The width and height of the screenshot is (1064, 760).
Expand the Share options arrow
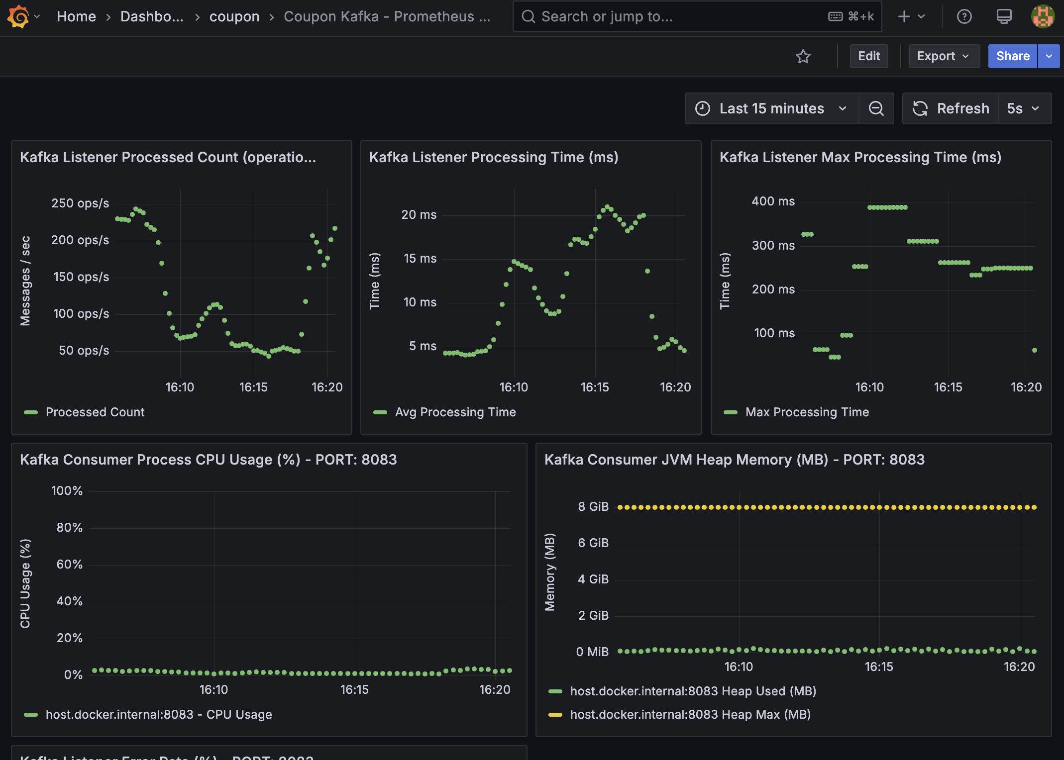1049,56
